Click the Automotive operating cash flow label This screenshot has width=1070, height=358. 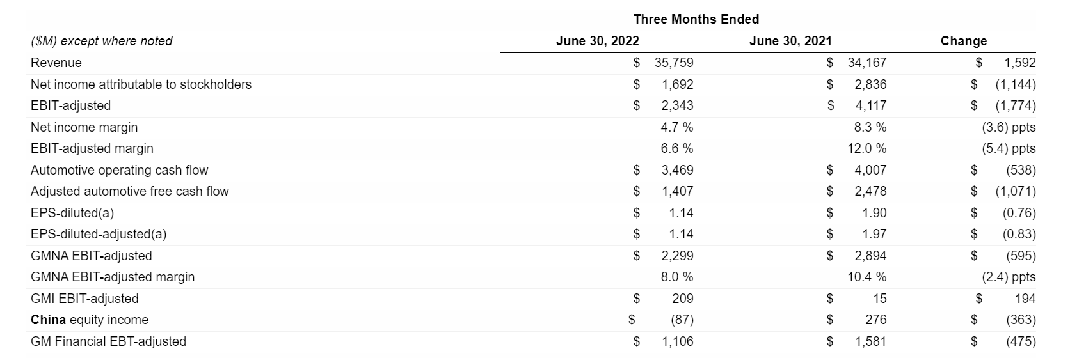click(x=119, y=170)
